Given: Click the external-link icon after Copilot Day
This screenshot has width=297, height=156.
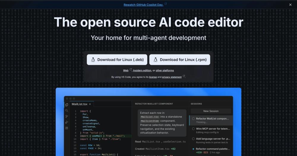Looking at the screenshot, I should [x=165, y=4].
